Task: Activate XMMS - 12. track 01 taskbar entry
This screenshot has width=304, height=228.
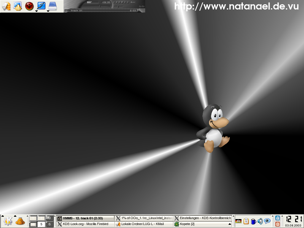Action: pyautogui.click(x=85, y=218)
